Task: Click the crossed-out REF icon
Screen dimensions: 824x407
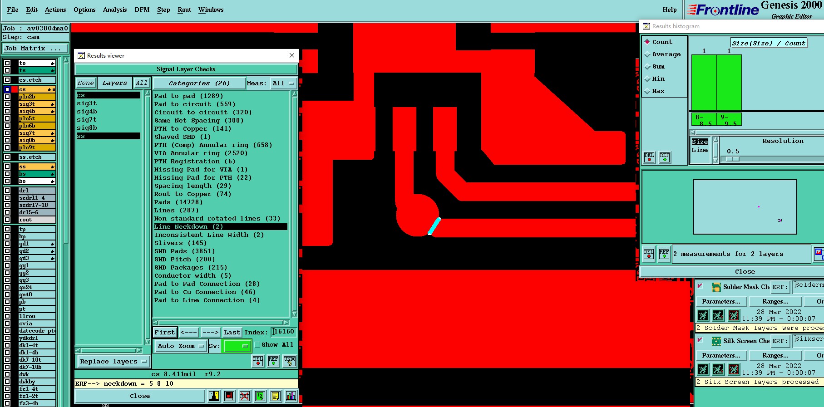Action: (245, 396)
